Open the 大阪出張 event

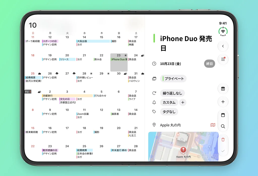[x=93, y=41]
